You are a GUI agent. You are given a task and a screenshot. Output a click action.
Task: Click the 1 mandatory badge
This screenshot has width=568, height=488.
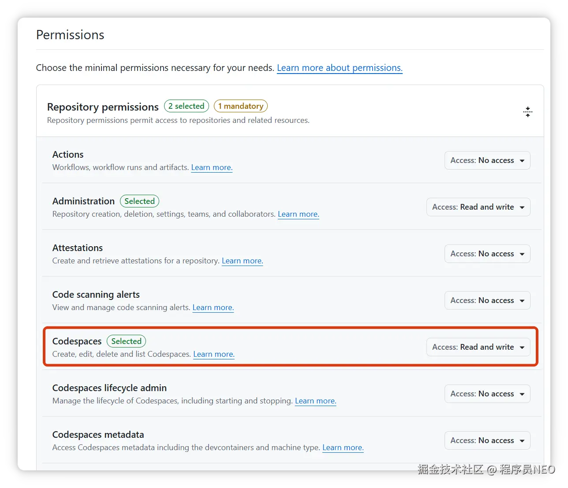coord(240,106)
